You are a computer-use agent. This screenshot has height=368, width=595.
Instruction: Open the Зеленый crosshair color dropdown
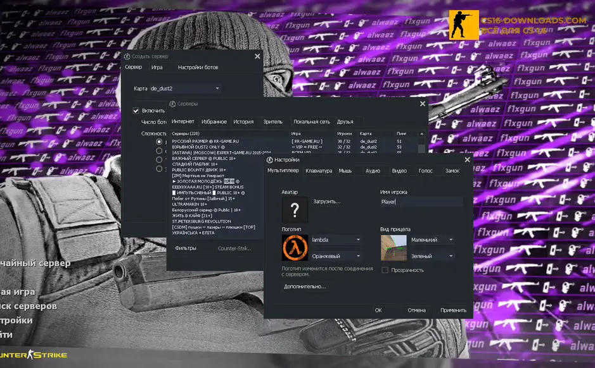pyautogui.click(x=432, y=256)
